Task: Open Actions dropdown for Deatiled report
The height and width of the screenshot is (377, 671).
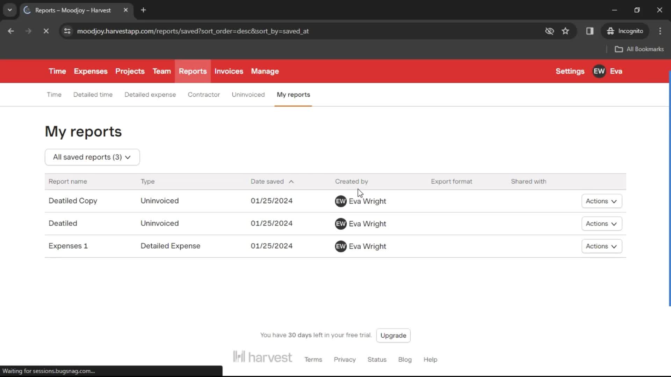Action: (x=601, y=224)
